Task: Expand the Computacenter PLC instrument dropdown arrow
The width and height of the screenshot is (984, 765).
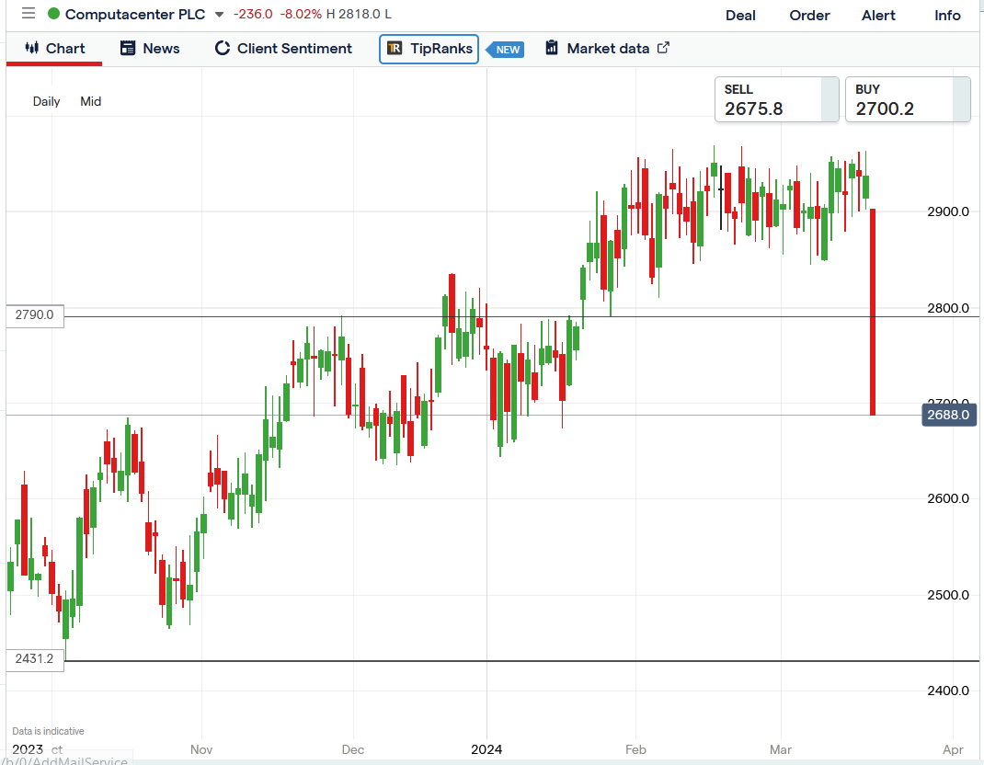Action: click(x=219, y=15)
